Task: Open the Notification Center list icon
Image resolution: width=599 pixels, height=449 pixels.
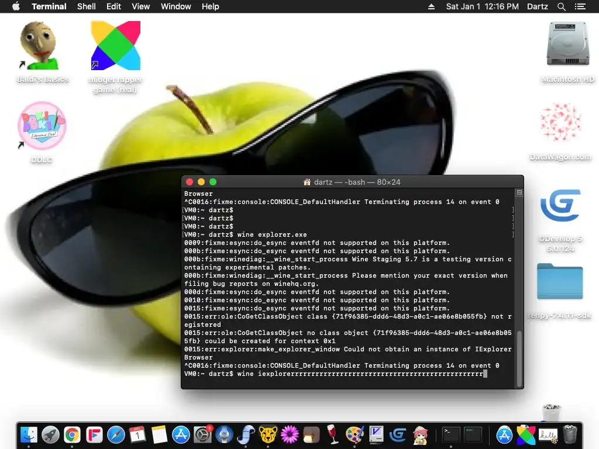Action: pos(580,6)
